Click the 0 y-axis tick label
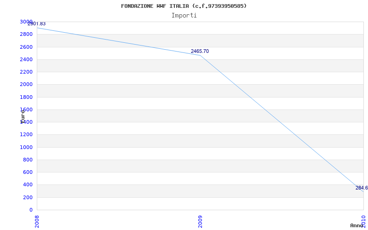The height and width of the screenshot is (230, 368). (x=31, y=210)
